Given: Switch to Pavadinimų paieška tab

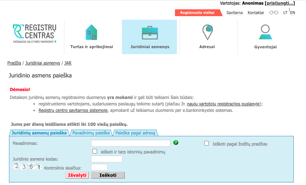Looking at the screenshot, I should [91, 133].
